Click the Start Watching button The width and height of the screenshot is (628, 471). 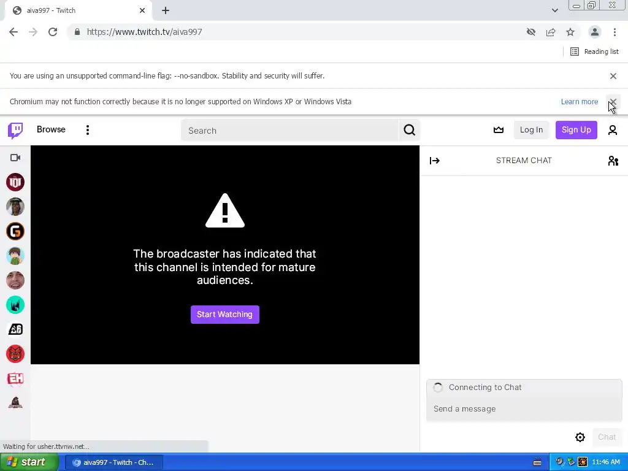point(224,315)
